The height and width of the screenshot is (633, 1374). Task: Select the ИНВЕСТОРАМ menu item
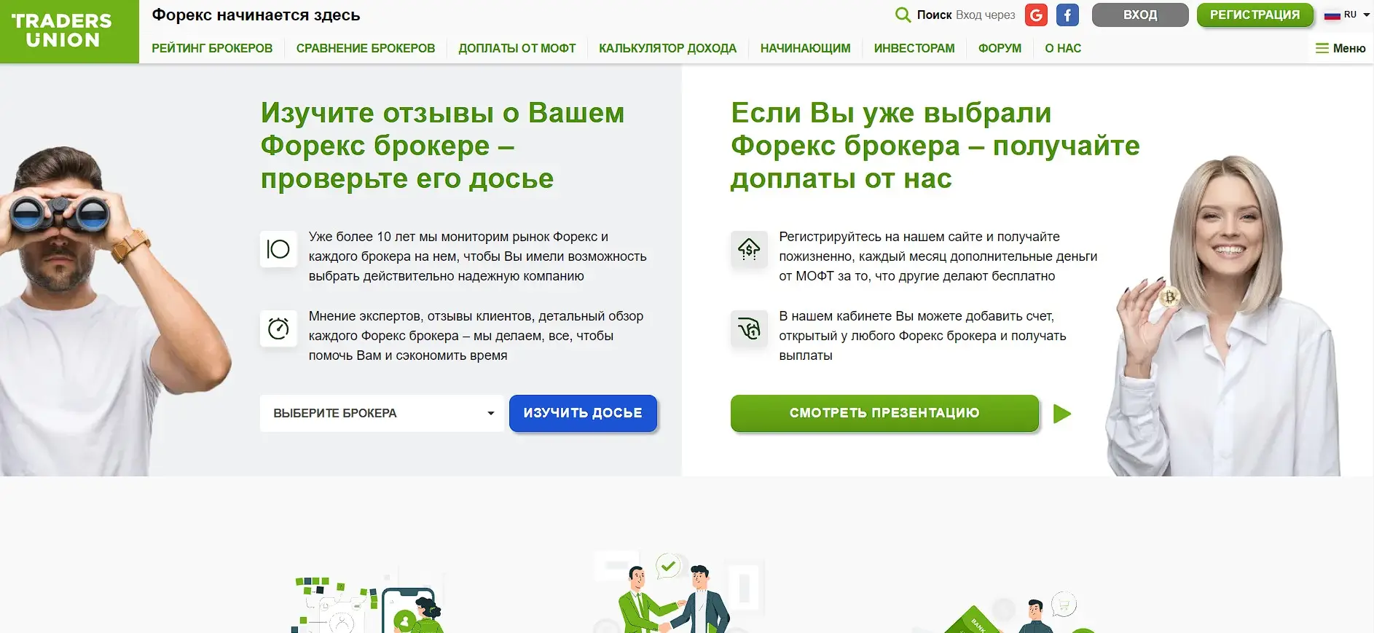coord(914,48)
